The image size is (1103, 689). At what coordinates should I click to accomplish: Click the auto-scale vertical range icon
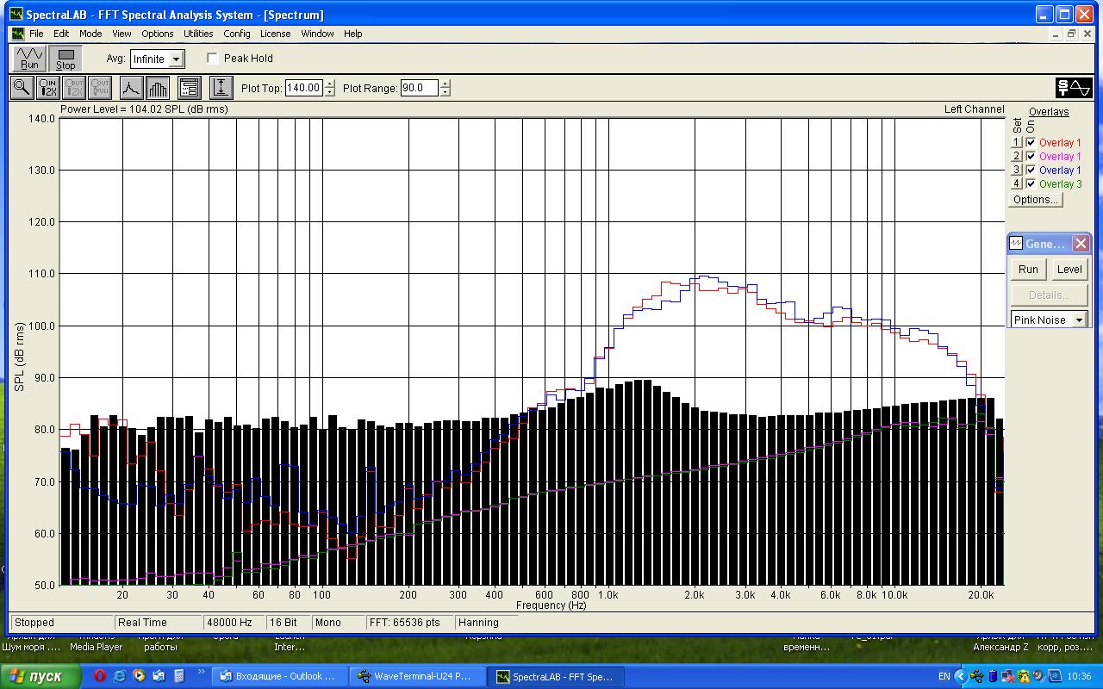(221, 87)
